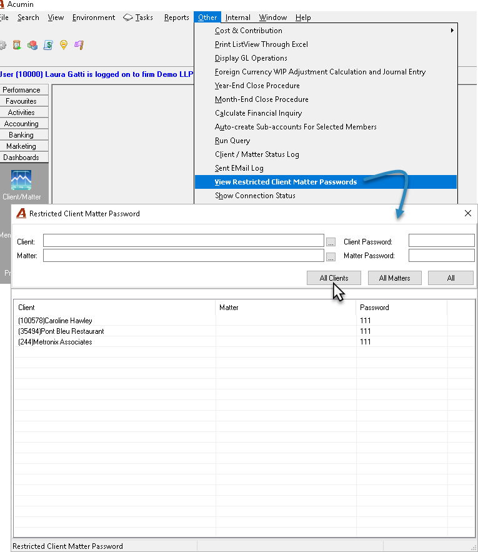Image resolution: width=478 pixels, height=552 pixels.
Task: Click the gear settings toolbar icon
Action: tap(2, 45)
